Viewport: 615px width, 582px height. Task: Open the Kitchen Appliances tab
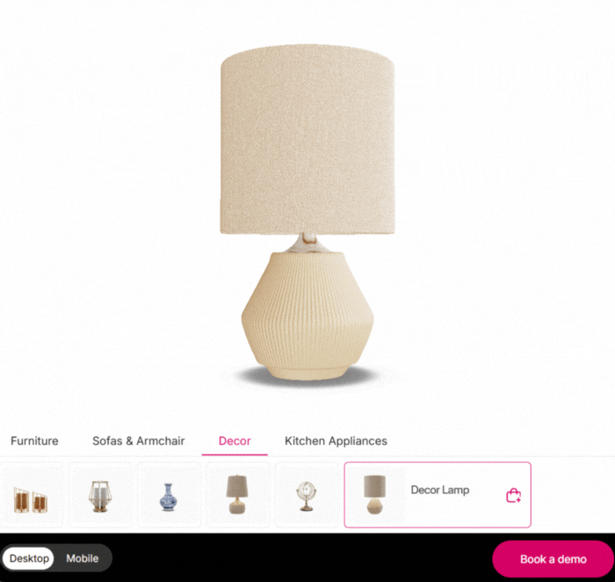click(336, 440)
